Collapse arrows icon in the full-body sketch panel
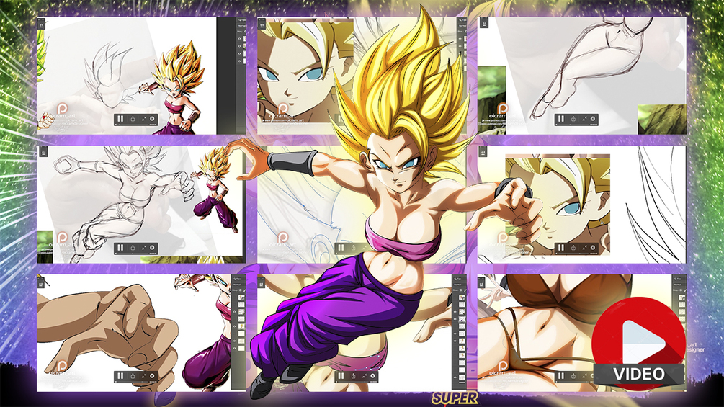 pos(144,248)
